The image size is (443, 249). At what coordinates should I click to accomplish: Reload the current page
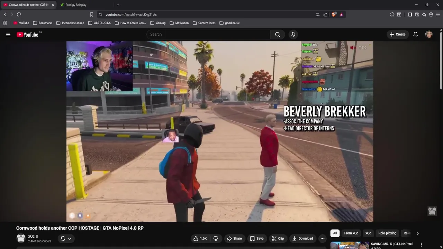19,15
